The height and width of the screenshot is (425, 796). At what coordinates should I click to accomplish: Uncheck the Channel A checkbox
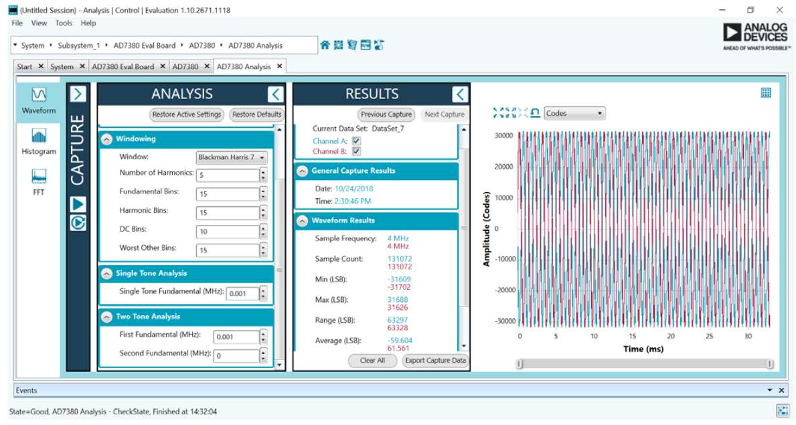[x=356, y=141]
